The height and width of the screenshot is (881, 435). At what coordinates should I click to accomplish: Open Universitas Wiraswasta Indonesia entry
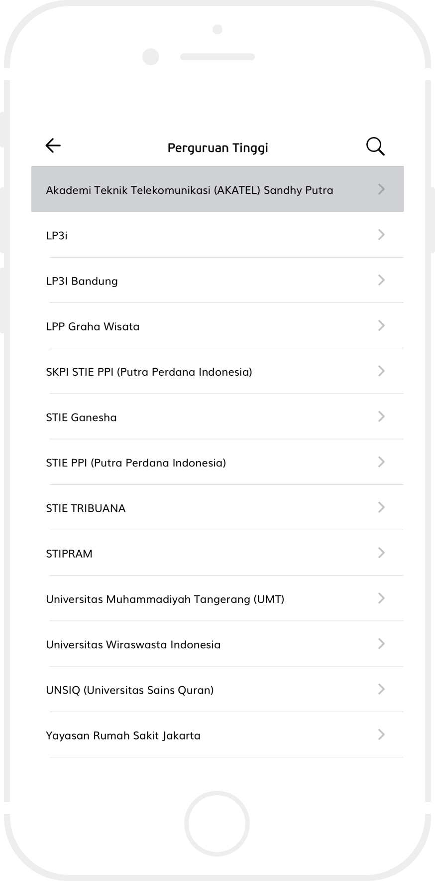point(133,645)
